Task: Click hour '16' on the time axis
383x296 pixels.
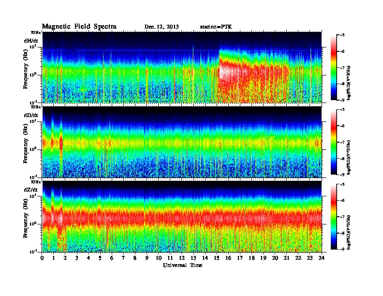Action: [228, 258]
